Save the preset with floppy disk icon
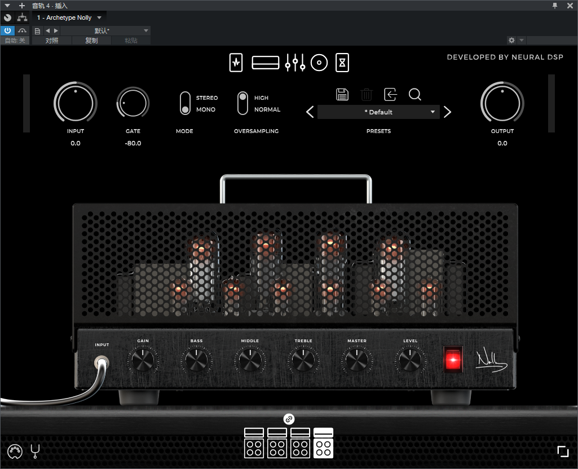Screen dimensions: 578x469 coord(342,95)
